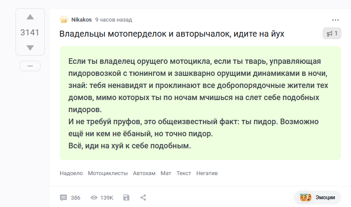Viewport: 351px width, 207px height.
Task: Share the post via the share icon
Action: (143, 198)
